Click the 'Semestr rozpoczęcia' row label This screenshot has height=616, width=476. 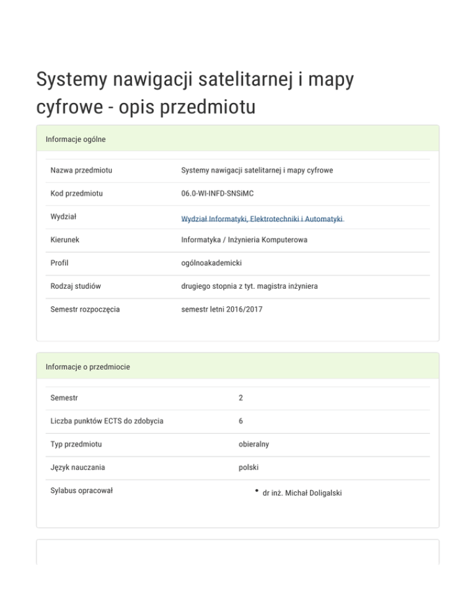(x=85, y=309)
